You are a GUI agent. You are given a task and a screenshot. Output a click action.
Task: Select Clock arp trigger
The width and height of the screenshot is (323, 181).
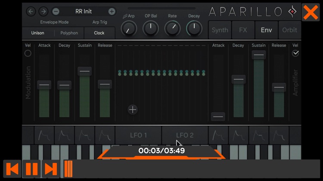[99, 33]
